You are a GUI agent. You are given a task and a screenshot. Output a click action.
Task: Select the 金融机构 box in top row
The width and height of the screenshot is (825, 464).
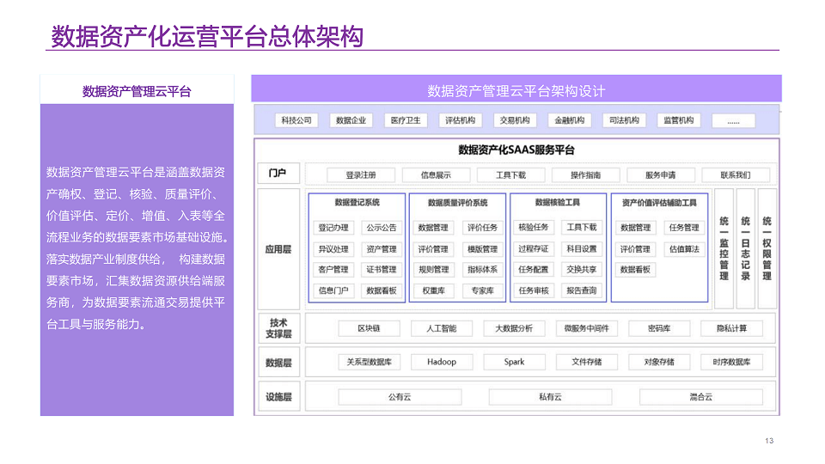click(x=569, y=120)
